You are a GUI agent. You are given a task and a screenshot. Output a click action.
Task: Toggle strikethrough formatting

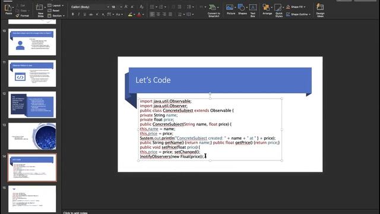91,14
